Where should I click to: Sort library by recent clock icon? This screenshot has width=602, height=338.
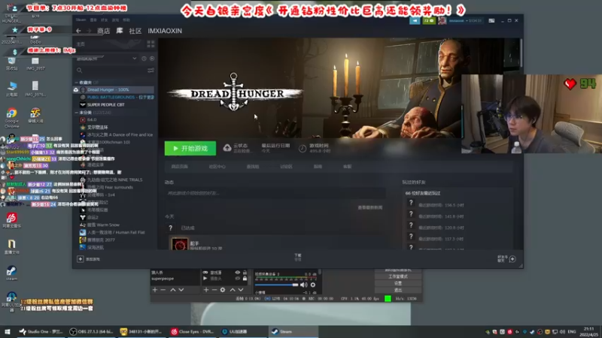click(x=144, y=59)
